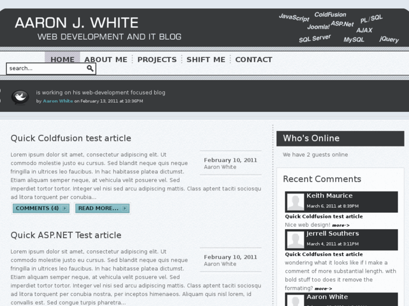The width and height of the screenshot is (409, 306).
Task: Click more-> after Jerrell Southers' comment text
Action: [323, 289]
